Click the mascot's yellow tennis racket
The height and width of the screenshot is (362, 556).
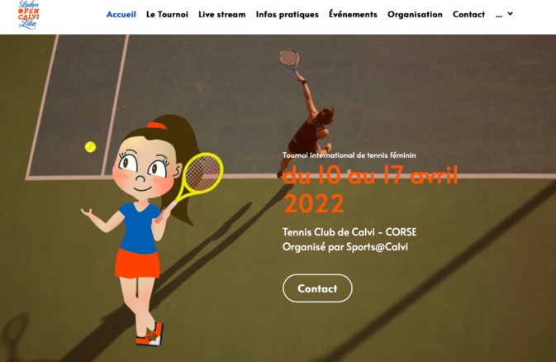[198, 179]
